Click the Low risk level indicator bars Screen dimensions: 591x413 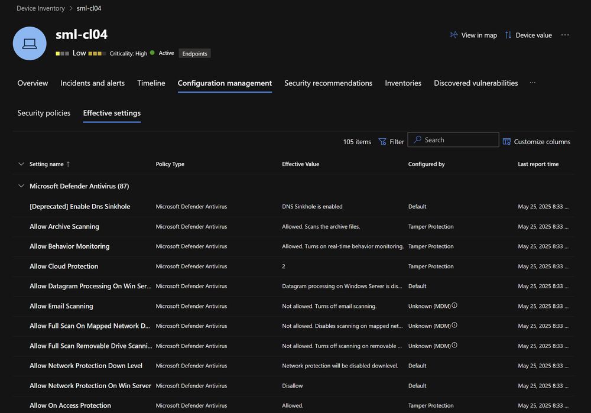[x=62, y=54]
